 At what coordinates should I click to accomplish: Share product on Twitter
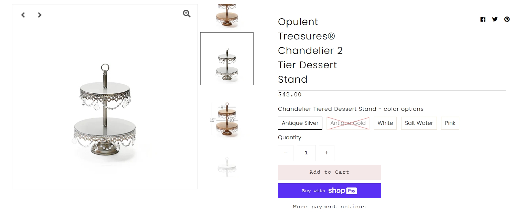point(495,19)
